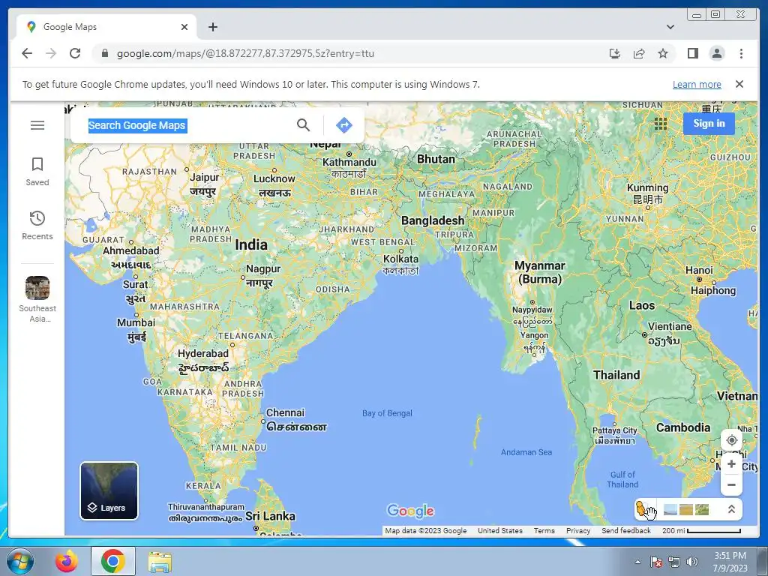Click the Learn more link in the update bar
This screenshot has width=768, height=576.
(697, 84)
